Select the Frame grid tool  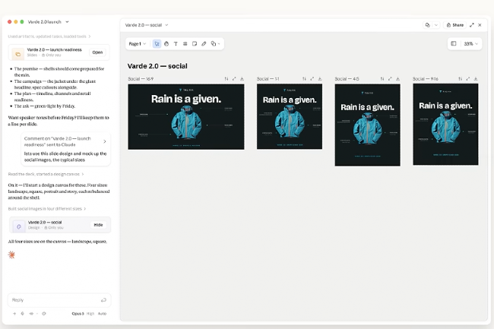click(x=185, y=44)
